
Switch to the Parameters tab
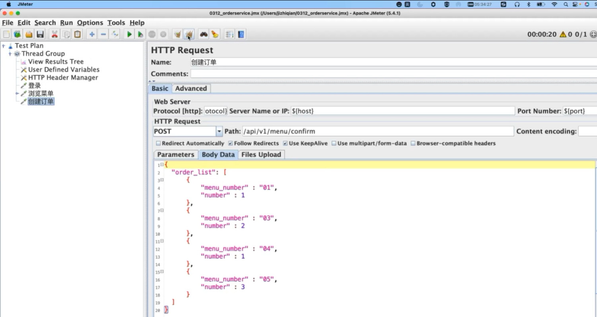tap(176, 155)
